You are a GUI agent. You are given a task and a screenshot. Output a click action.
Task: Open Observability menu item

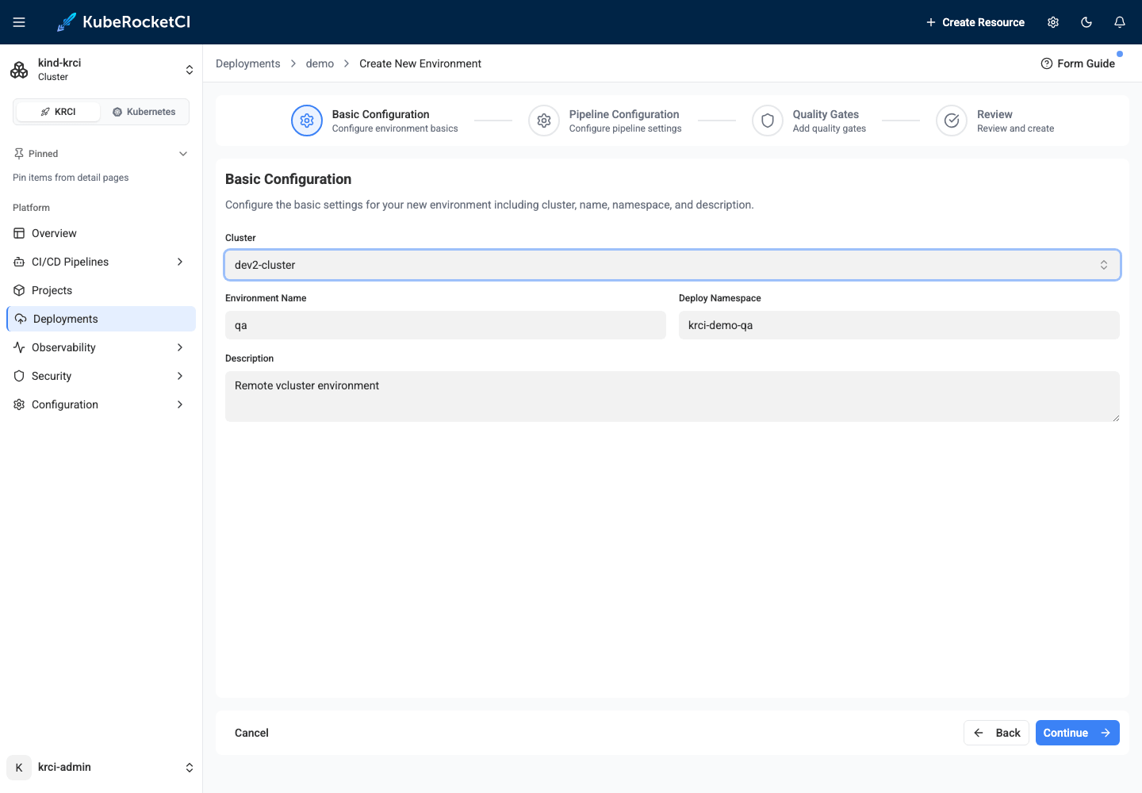coord(101,347)
